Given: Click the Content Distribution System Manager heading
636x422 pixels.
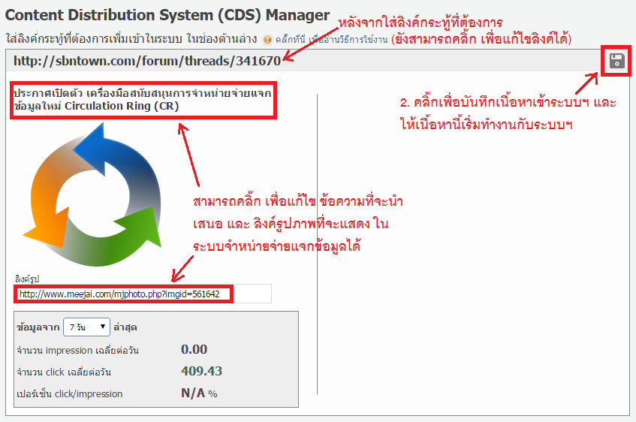Looking at the screenshot, I should 167,14.
